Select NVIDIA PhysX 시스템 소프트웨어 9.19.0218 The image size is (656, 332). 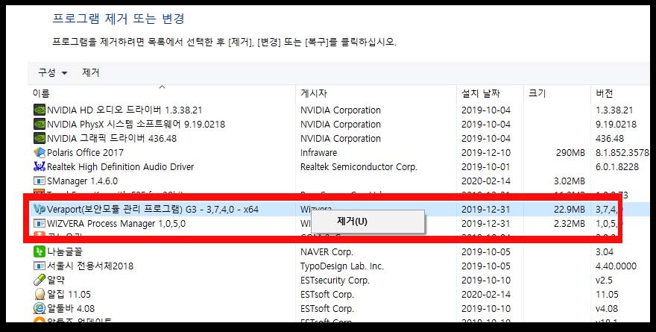click(339, 125)
